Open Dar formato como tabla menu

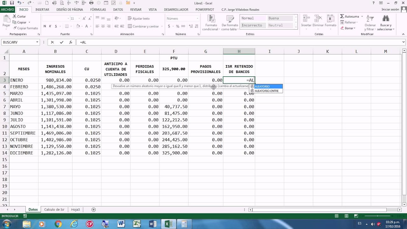230,23
